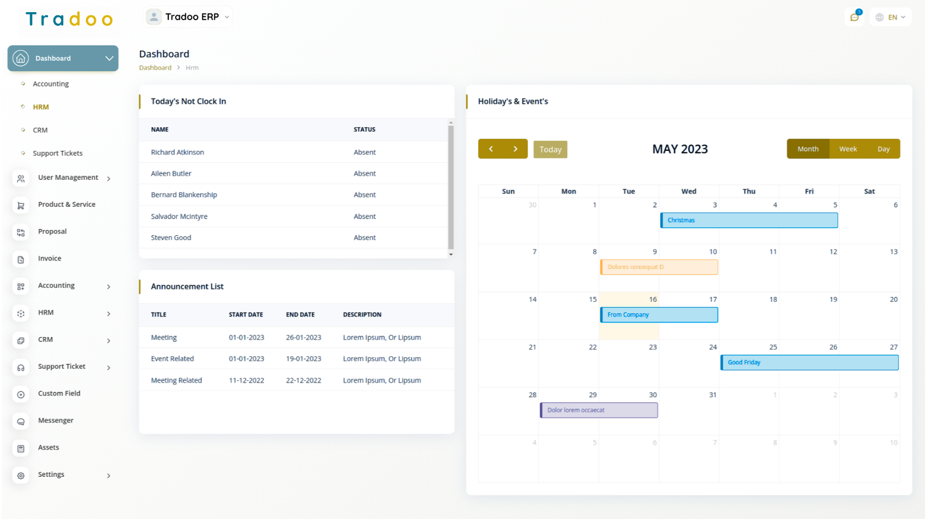Click the Support Ticket headset icon
Screen dimensions: 925x519
tap(21, 368)
